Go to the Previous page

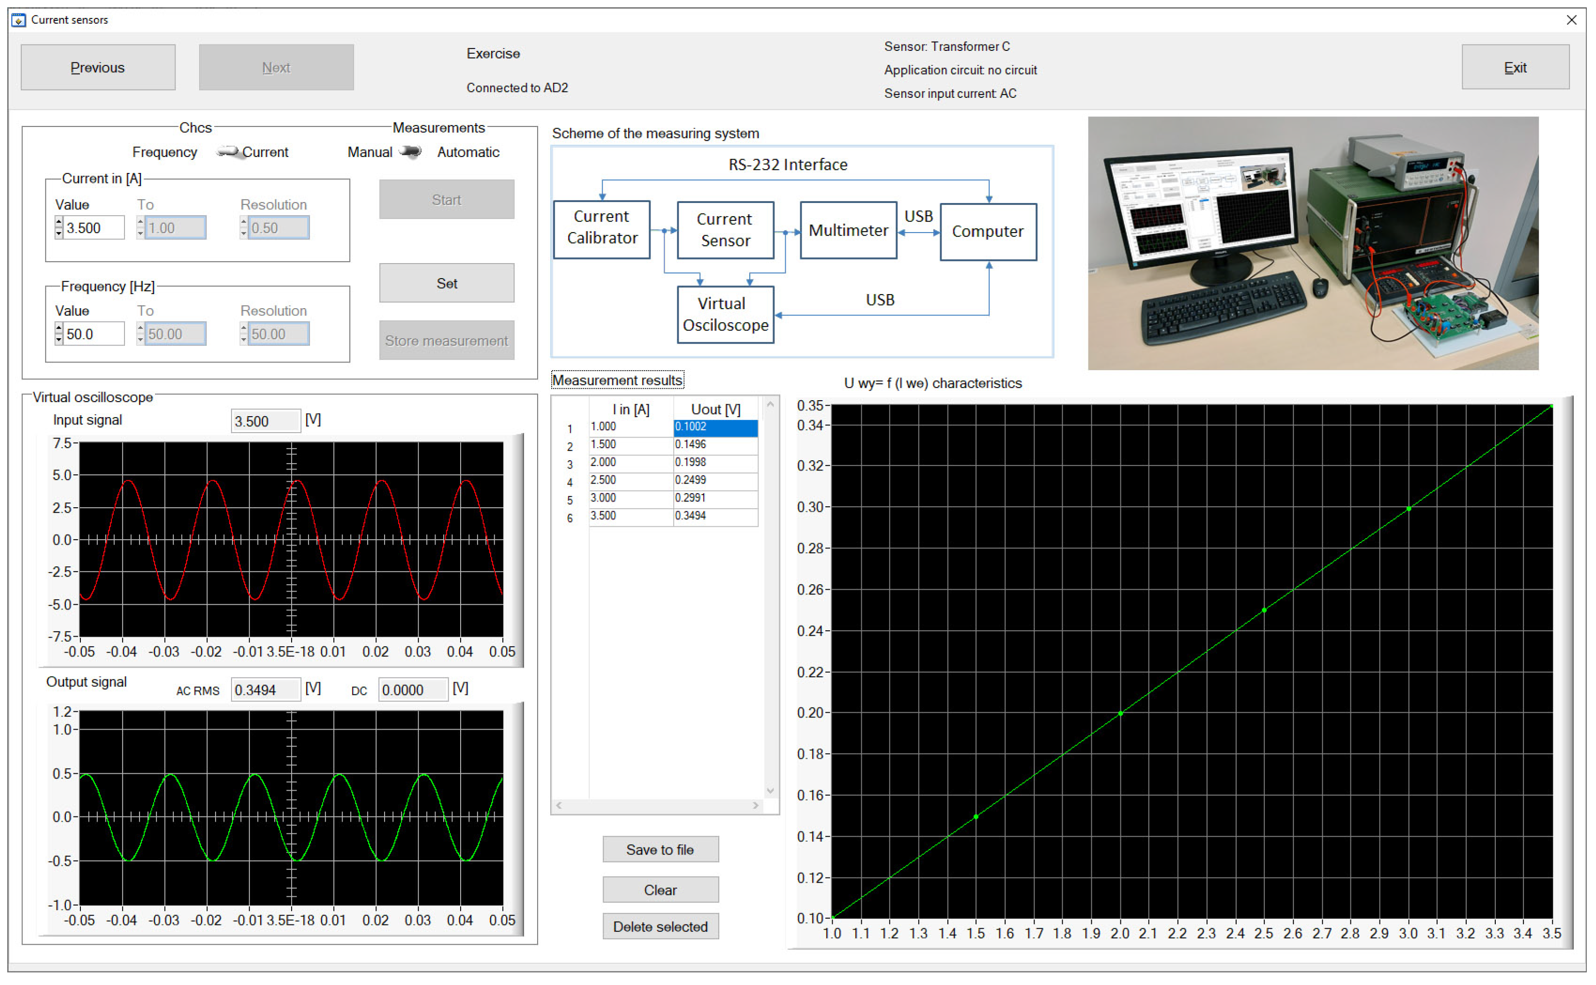[x=98, y=67]
